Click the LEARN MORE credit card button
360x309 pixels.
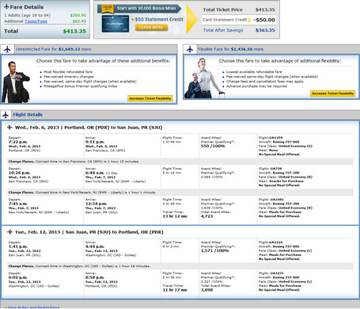pyautogui.click(x=151, y=27)
